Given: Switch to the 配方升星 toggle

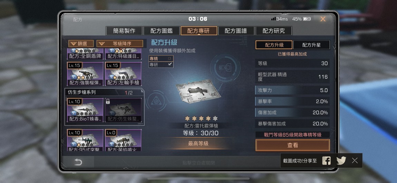Looking at the screenshot, I should click(311, 45).
